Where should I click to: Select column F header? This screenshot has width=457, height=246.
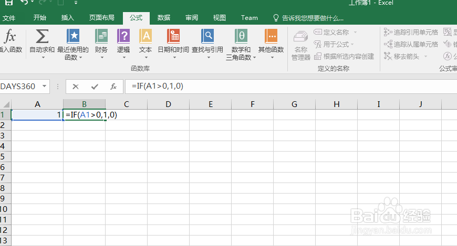click(252, 104)
